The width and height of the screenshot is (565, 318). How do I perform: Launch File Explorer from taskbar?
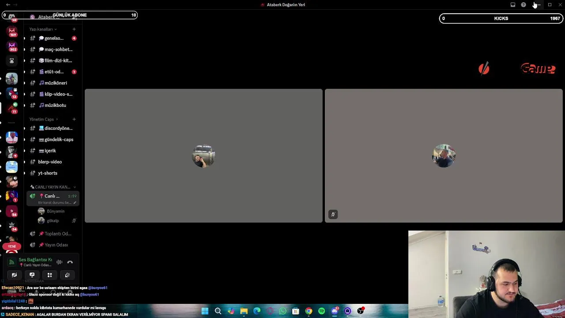click(244, 311)
